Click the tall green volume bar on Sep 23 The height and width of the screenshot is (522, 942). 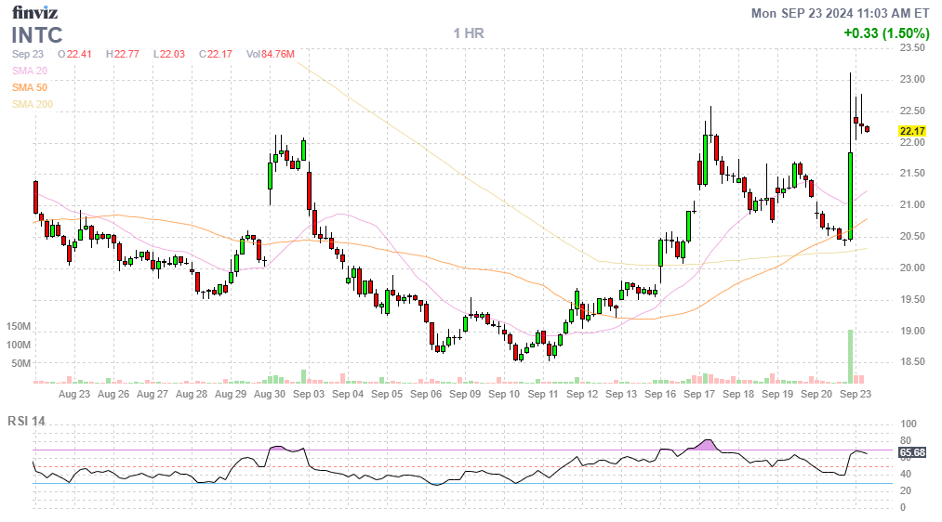[x=850, y=357]
